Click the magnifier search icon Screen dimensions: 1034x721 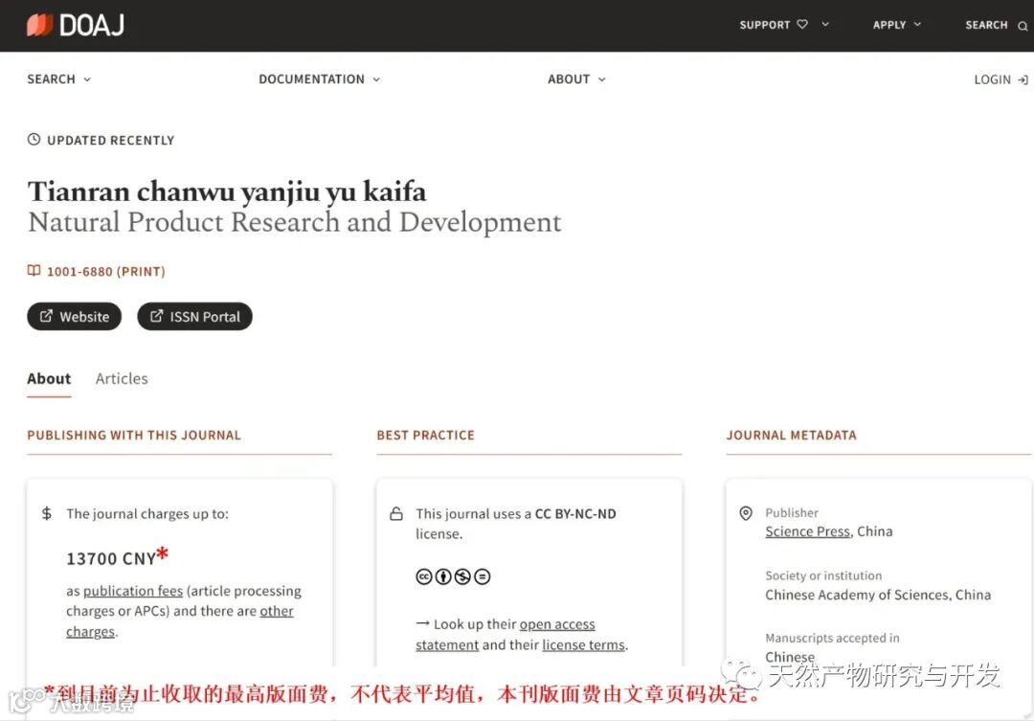1023,26
